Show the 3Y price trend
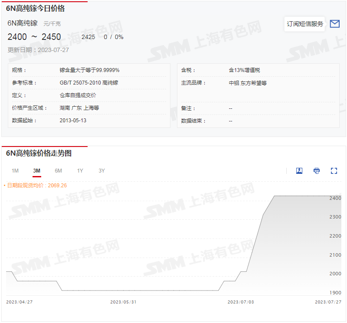This screenshot has height=323, width=347. pos(101,171)
